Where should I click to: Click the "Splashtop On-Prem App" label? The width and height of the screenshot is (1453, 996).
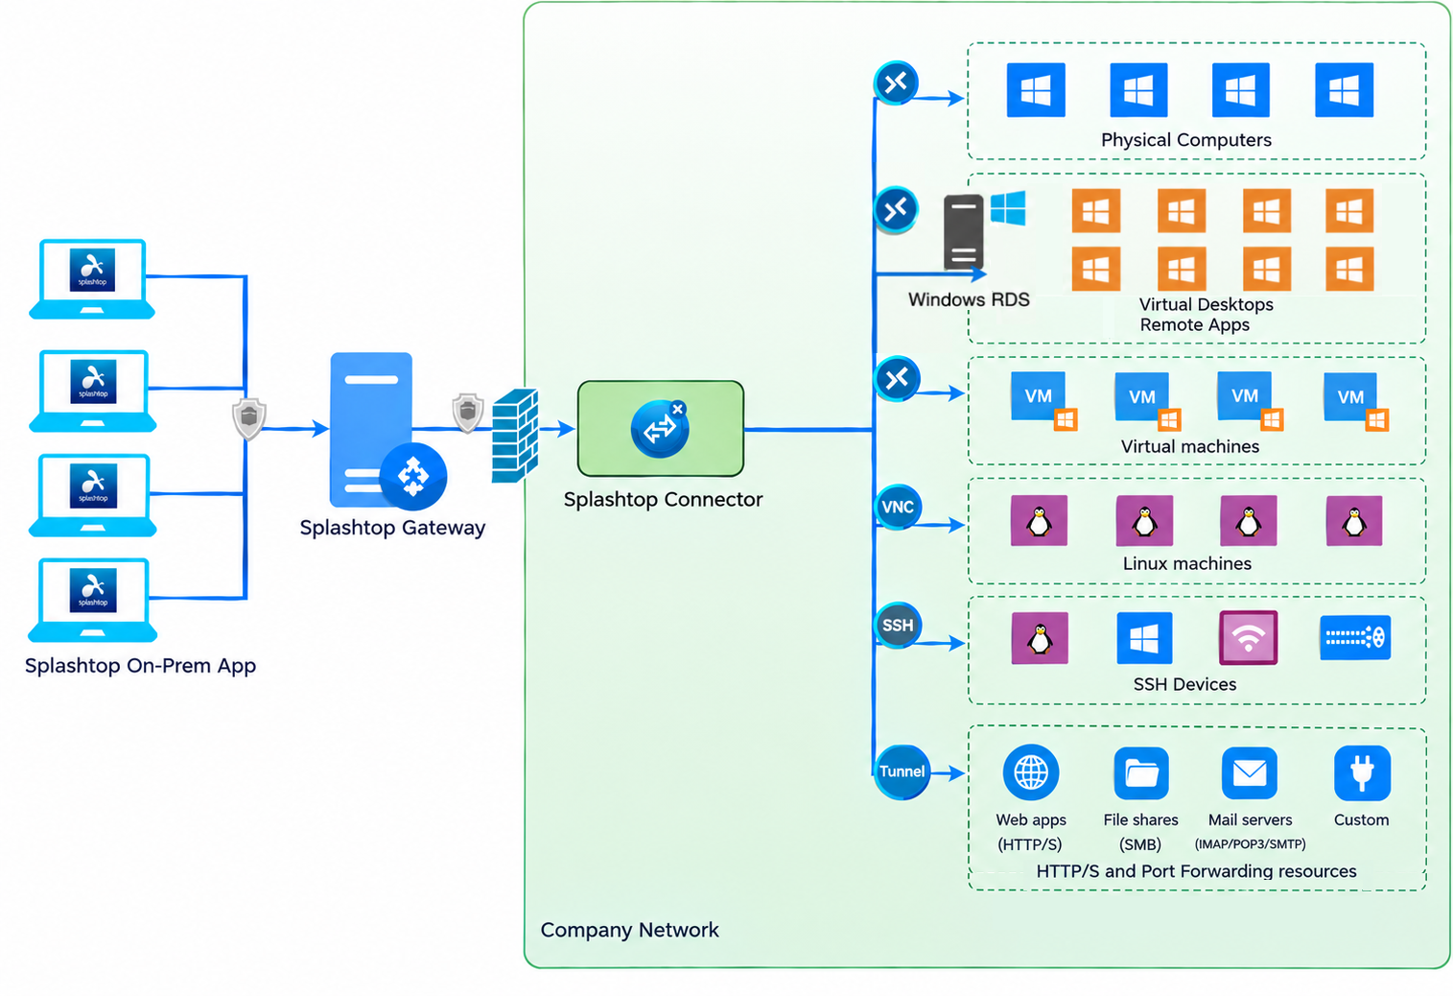point(140,666)
